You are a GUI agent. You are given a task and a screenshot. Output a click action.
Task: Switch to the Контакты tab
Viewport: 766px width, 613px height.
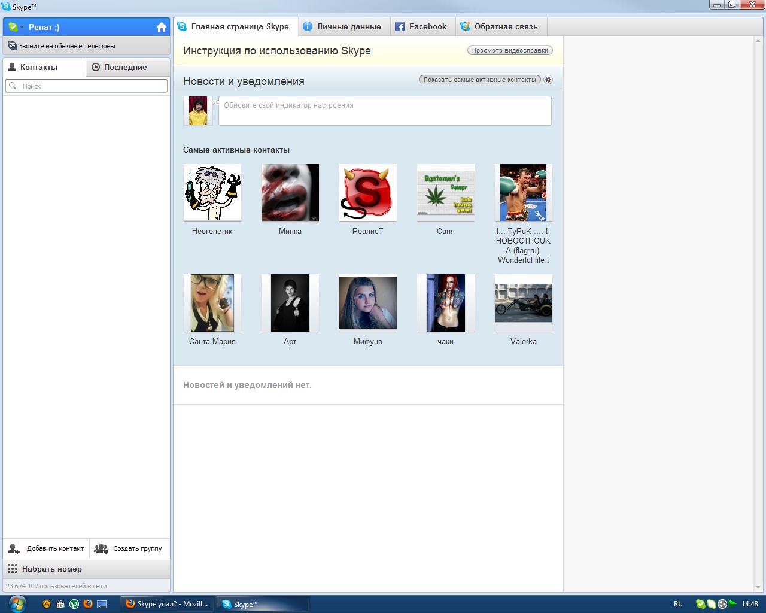[44, 67]
